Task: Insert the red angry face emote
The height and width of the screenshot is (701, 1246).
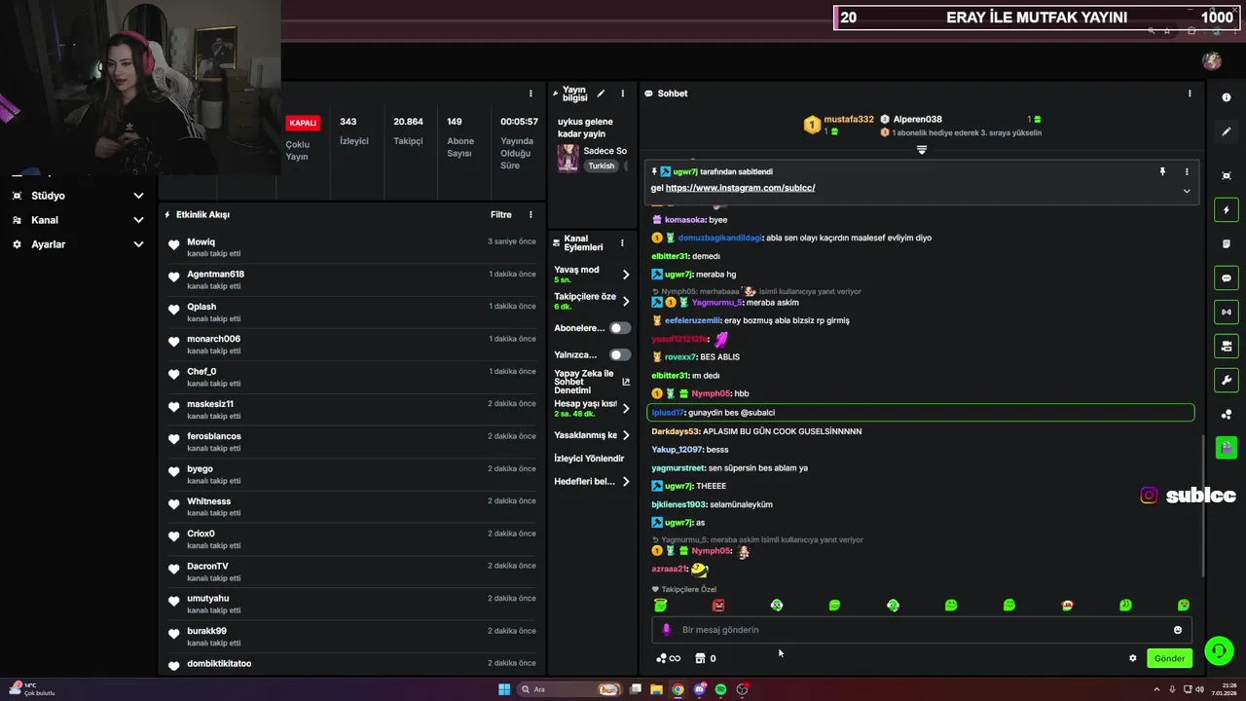Action: (x=718, y=606)
